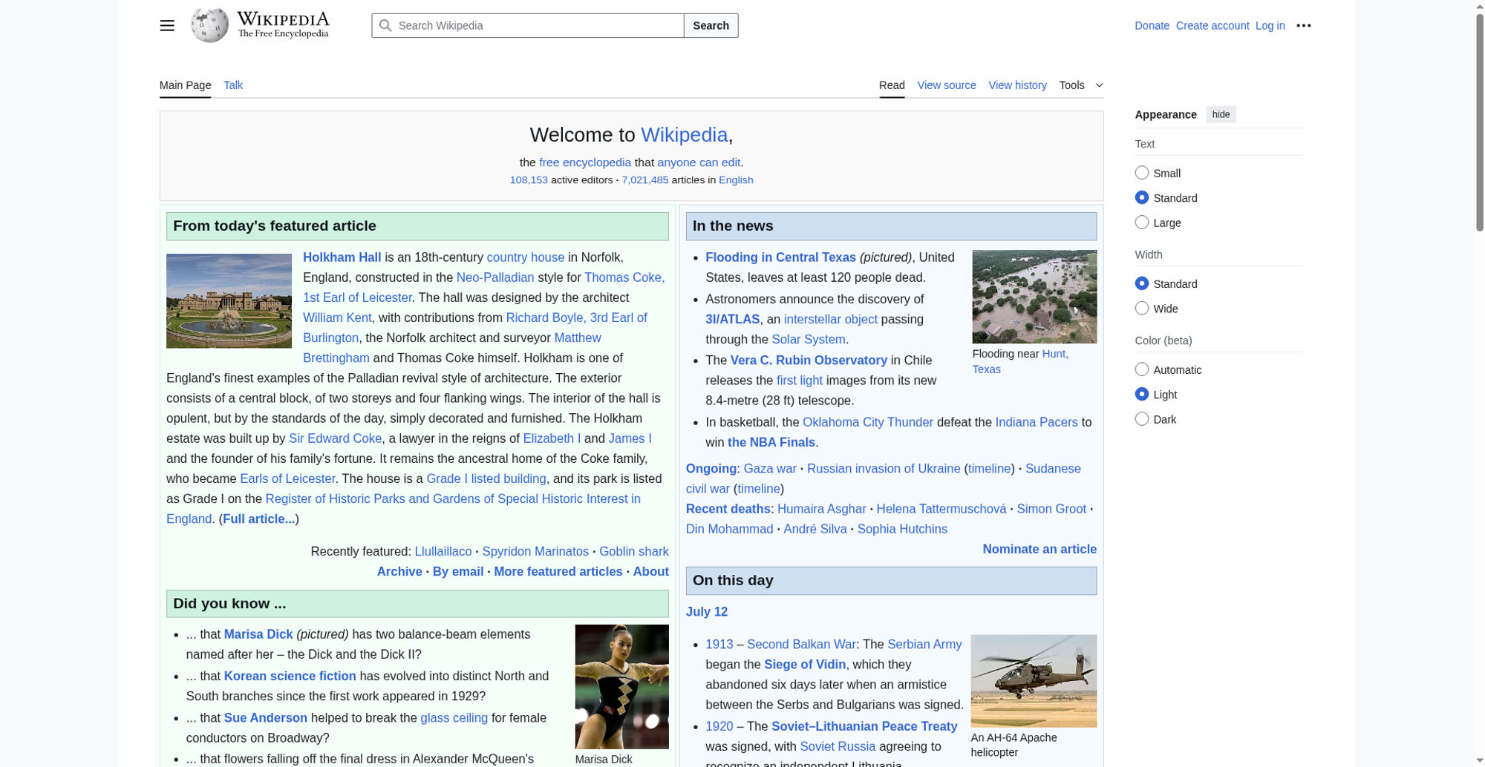Select Dark color mode
Viewport: 1485px width, 767px height.
click(1142, 418)
